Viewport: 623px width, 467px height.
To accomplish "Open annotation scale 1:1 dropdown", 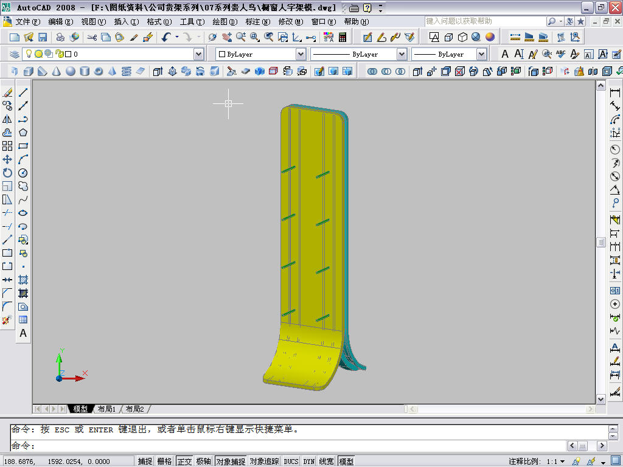I will click(x=562, y=462).
